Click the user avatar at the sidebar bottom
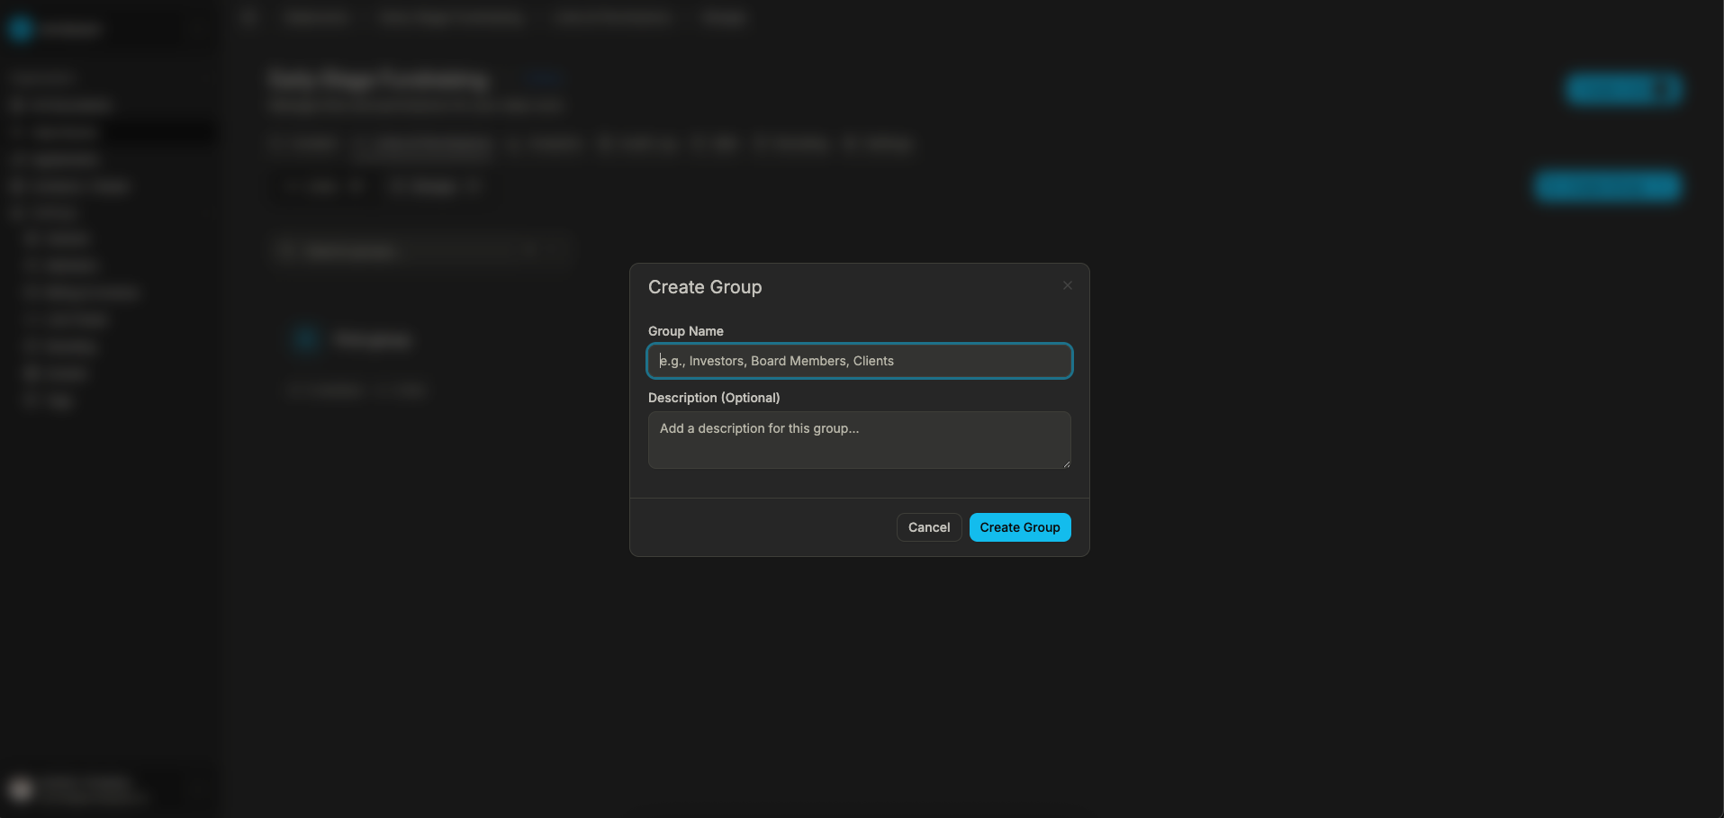 [20, 787]
